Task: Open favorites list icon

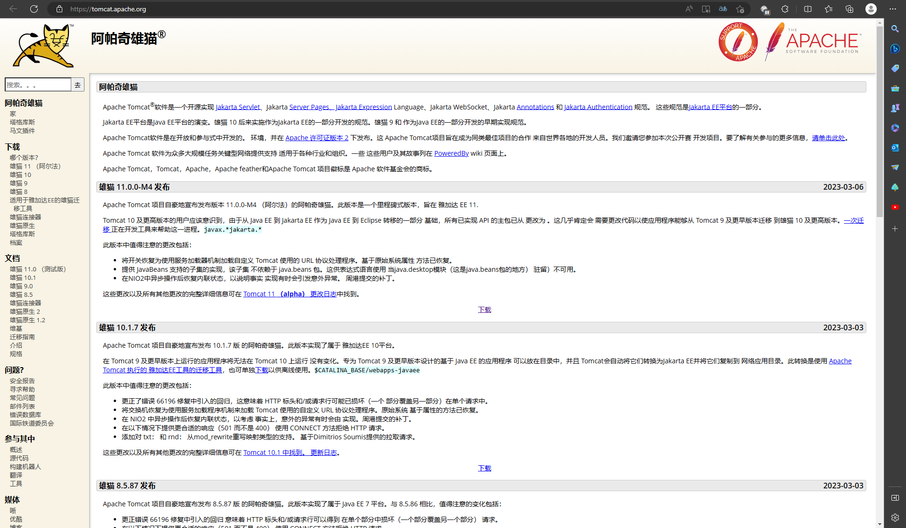Action: 829,9
